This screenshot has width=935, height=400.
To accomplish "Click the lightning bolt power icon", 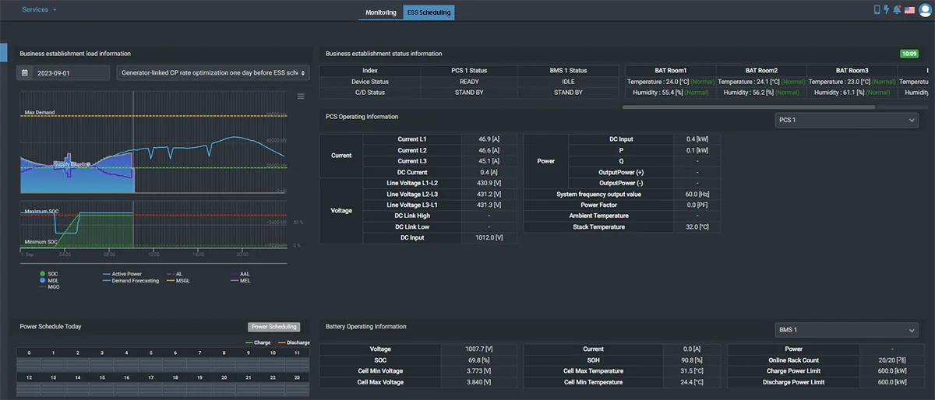I will (887, 10).
